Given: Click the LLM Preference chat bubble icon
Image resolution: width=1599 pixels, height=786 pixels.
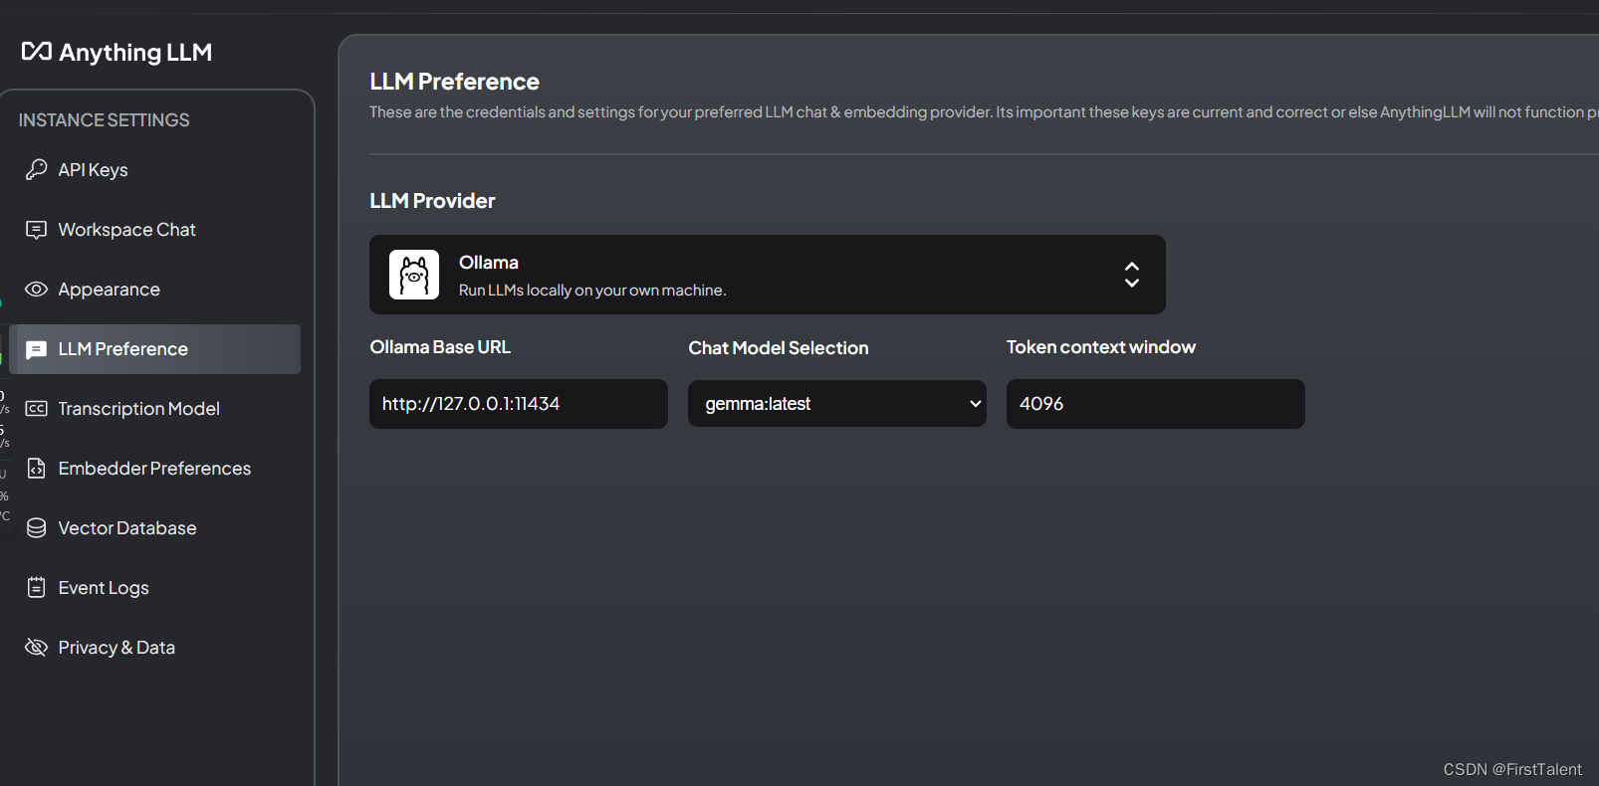Looking at the screenshot, I should click(x=37, y=349).
